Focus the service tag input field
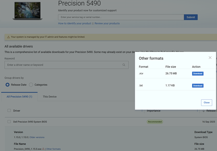The height and width of the screenshot is (151, 217). (121, 17)
